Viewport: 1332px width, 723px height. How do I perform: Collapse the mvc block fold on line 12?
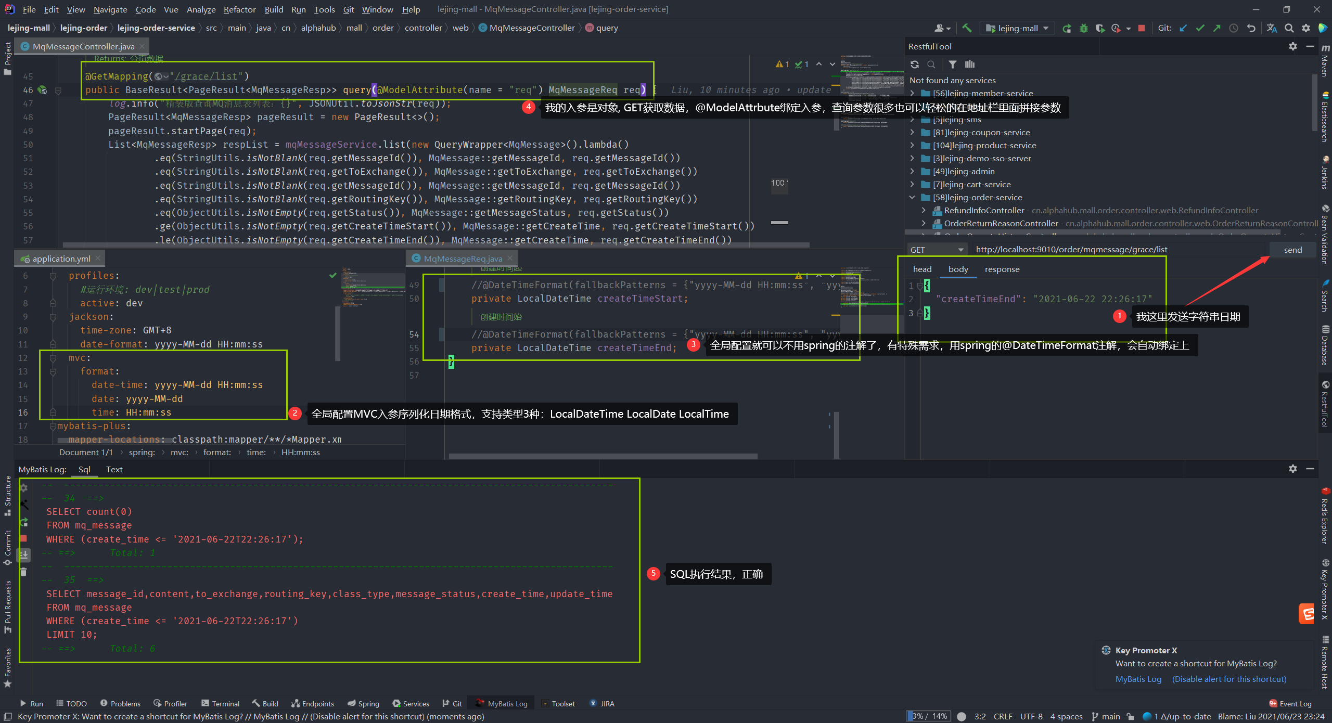tap(53, 358)
